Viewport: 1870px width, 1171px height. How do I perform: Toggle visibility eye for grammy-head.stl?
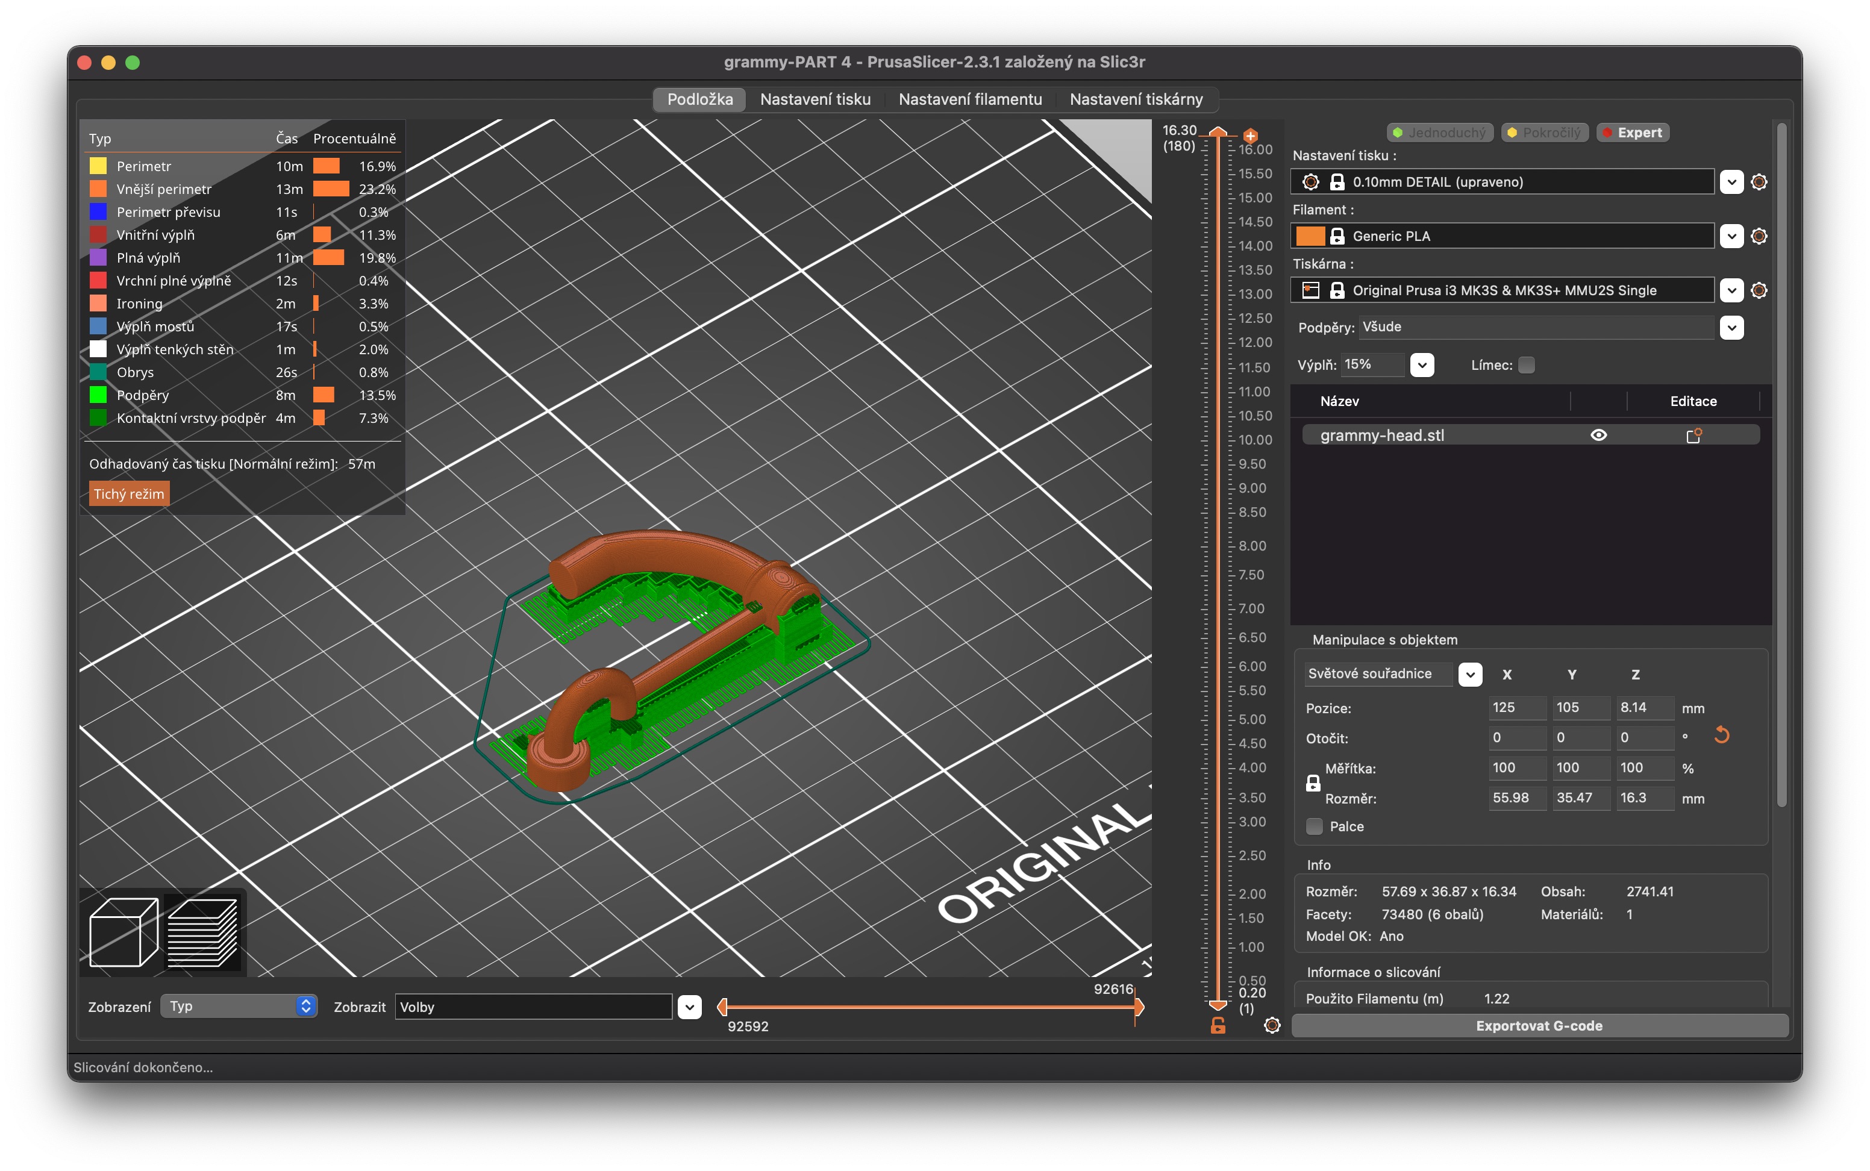click(x=1598, y=436)
